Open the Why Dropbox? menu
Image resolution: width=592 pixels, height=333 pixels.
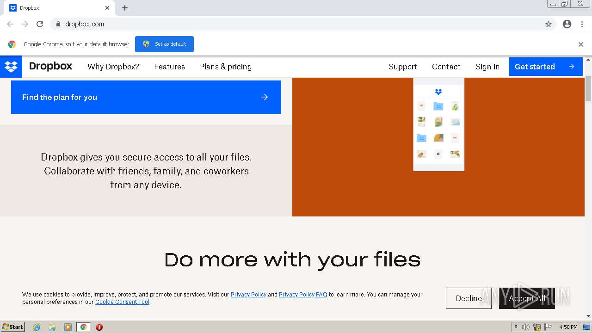(113, 67)
